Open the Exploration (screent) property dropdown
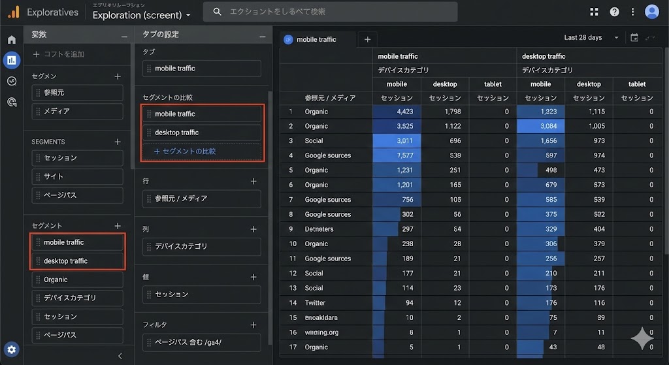The width and height of the screenshot is (669, 365). [142, 15]
